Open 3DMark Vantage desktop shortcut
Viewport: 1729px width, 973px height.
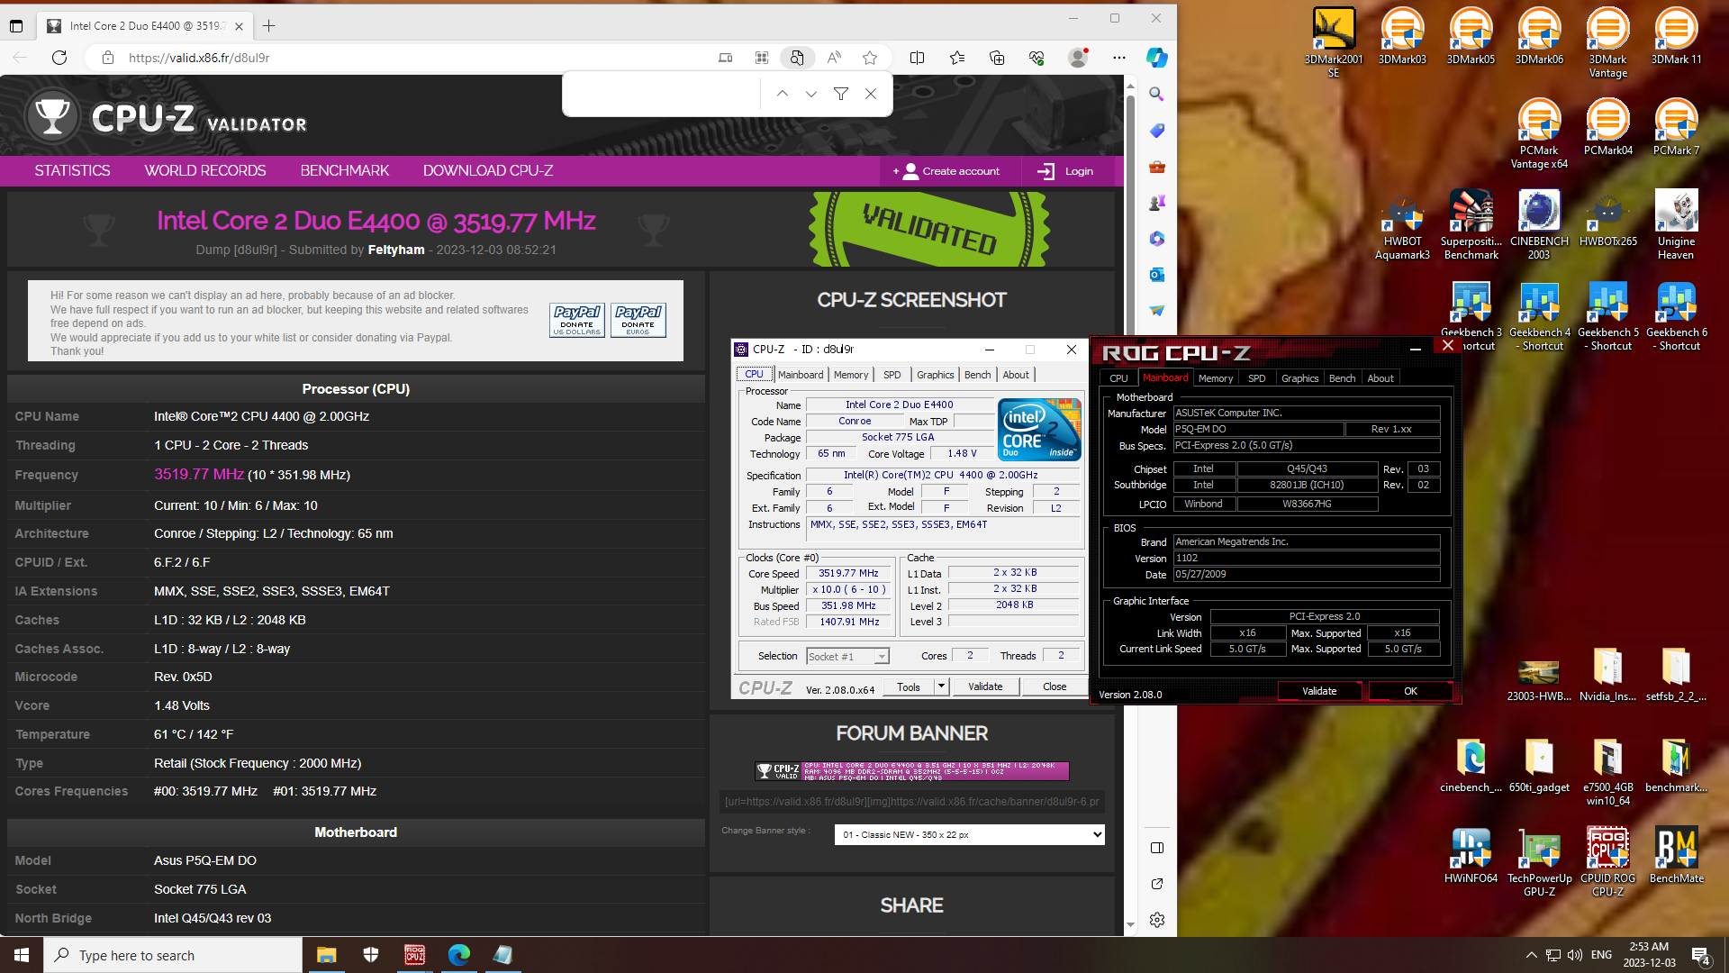coord(1607,42)
